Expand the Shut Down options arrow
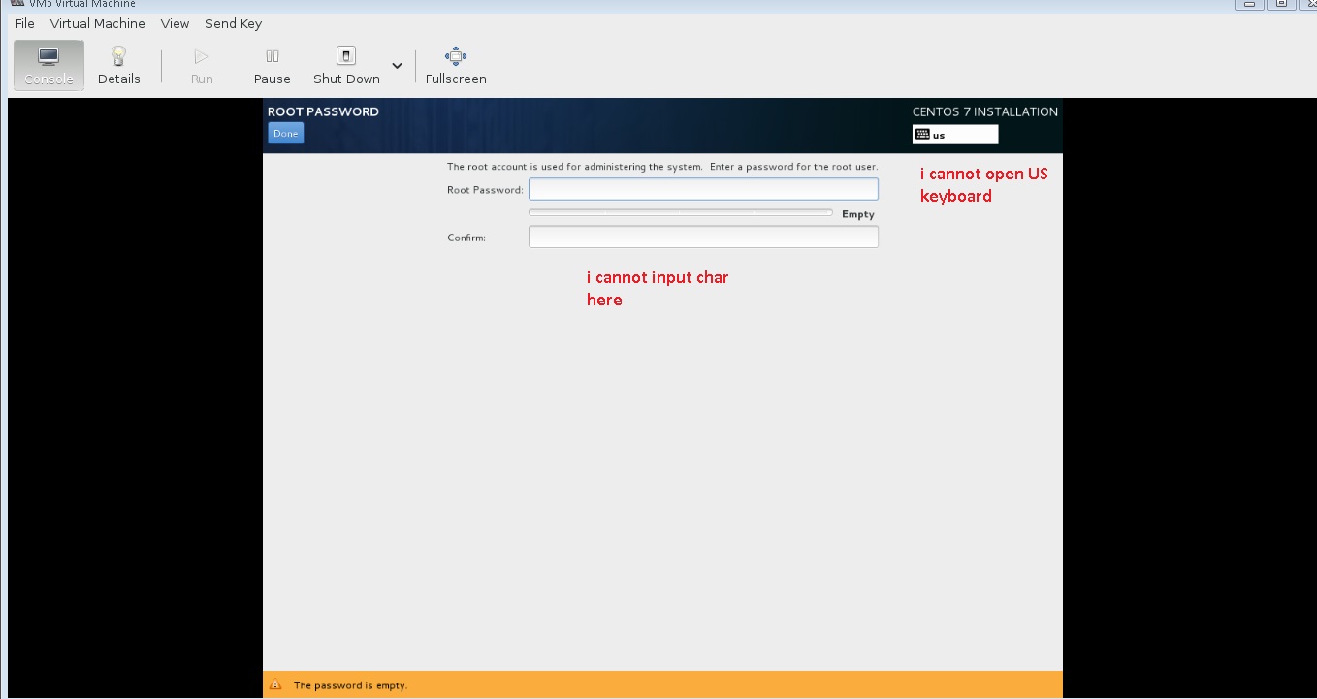This screenshot has height=699, width=1317. tap(397, 66)
